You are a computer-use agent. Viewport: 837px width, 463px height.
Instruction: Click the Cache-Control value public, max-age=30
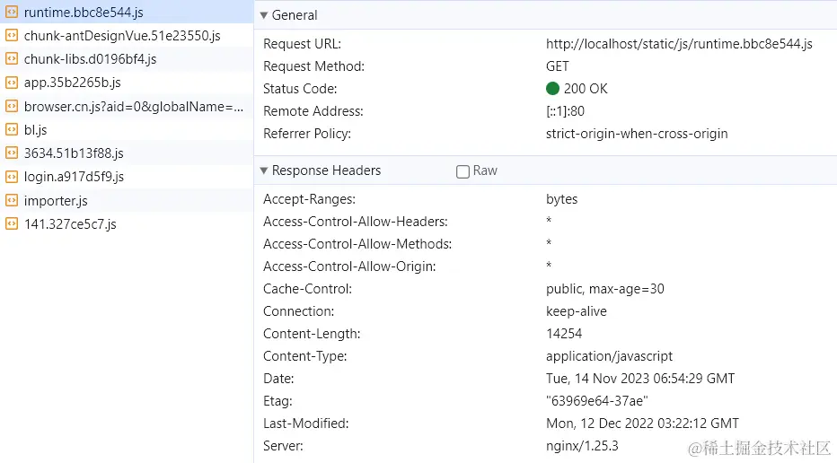[604, 289]
